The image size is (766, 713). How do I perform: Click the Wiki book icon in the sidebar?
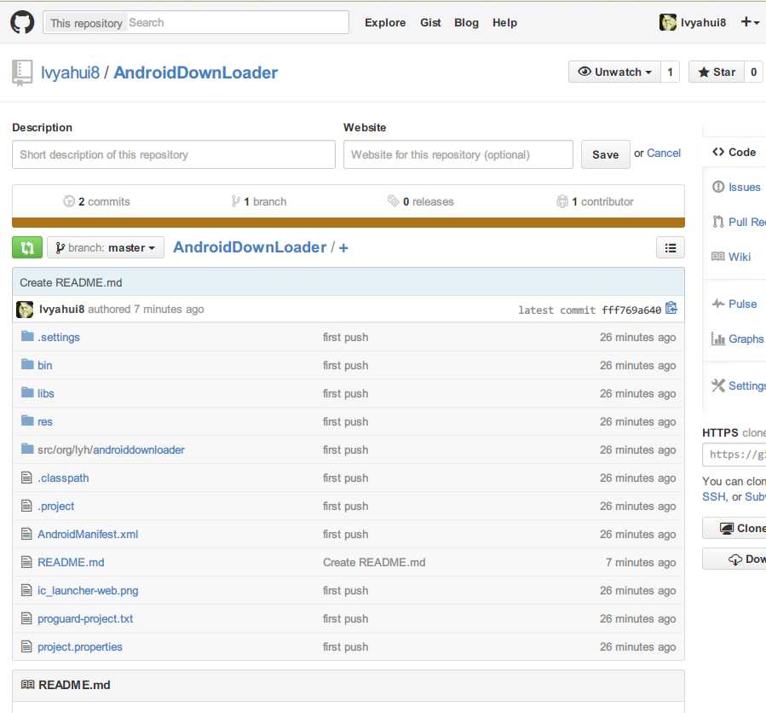click(x=718, y=257)
